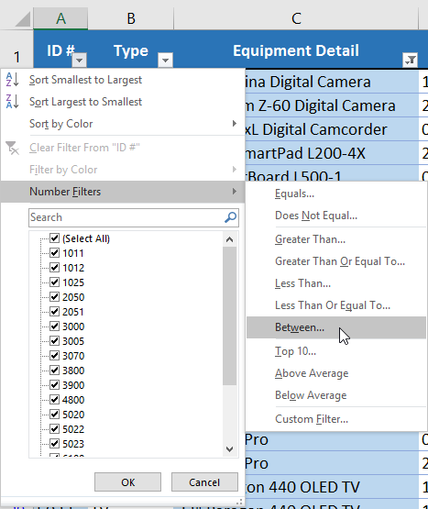Click the OK button
Image resolution: width=428 pixels, height=509 pixels.
point(127,482)
